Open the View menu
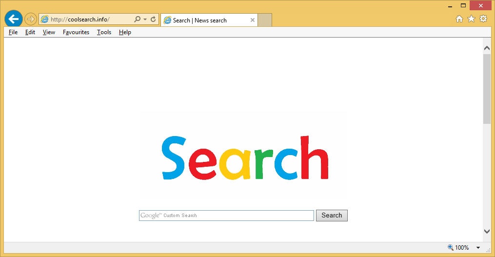 49,32
